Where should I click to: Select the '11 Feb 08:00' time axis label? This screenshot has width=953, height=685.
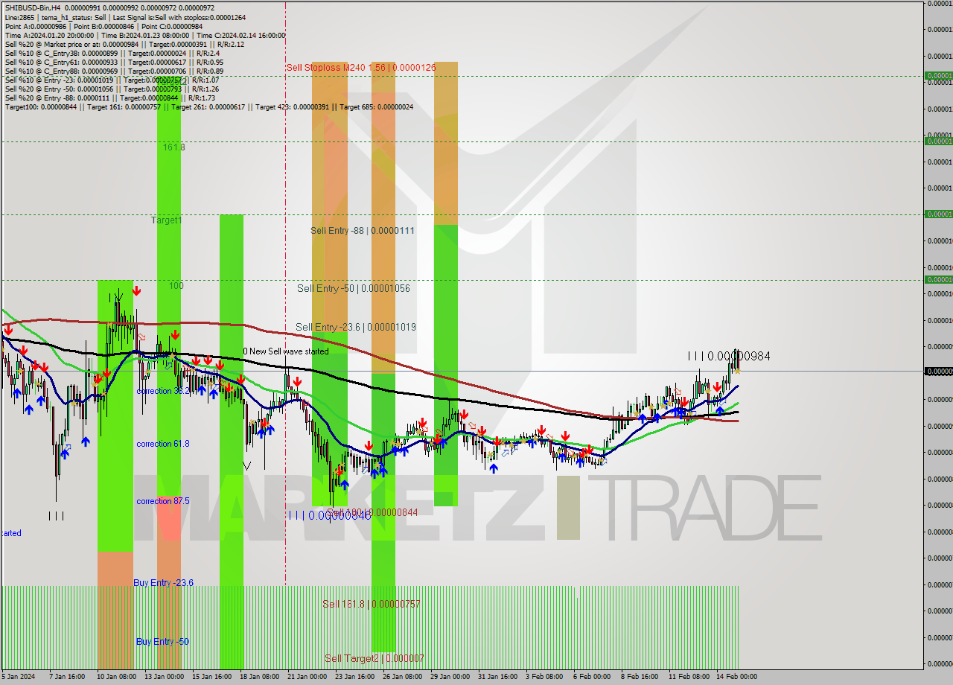tap(689, 677)
